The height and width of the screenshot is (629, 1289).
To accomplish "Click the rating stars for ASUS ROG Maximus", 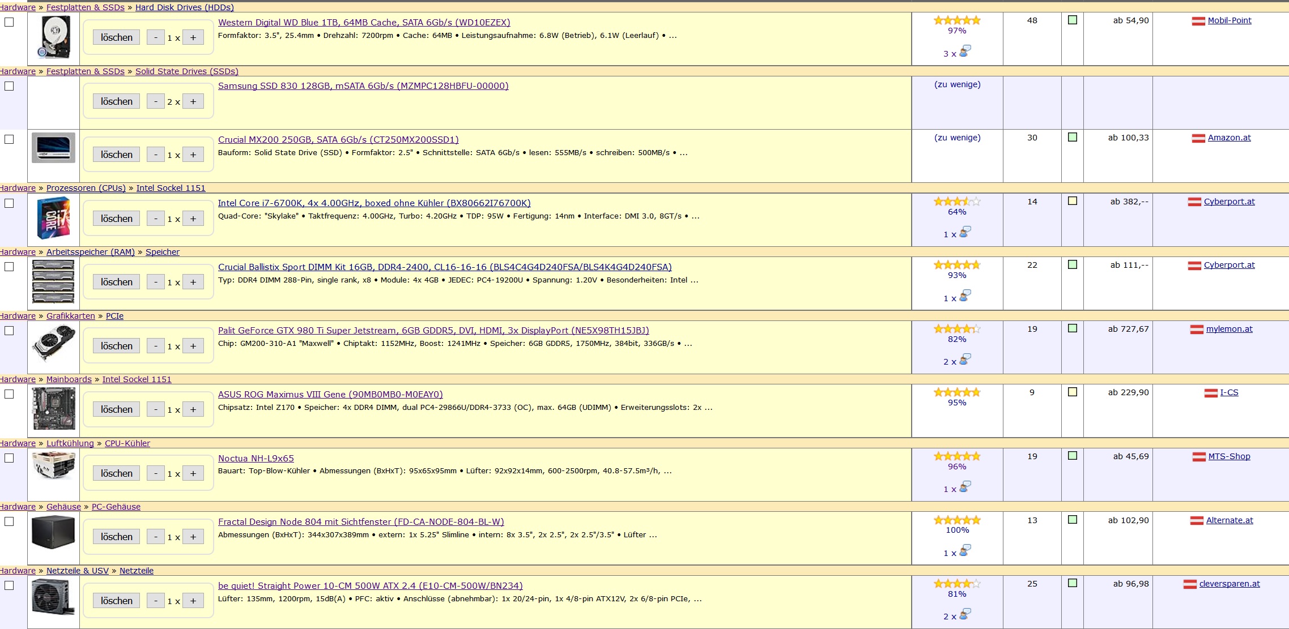I will (x=957, y=392).
